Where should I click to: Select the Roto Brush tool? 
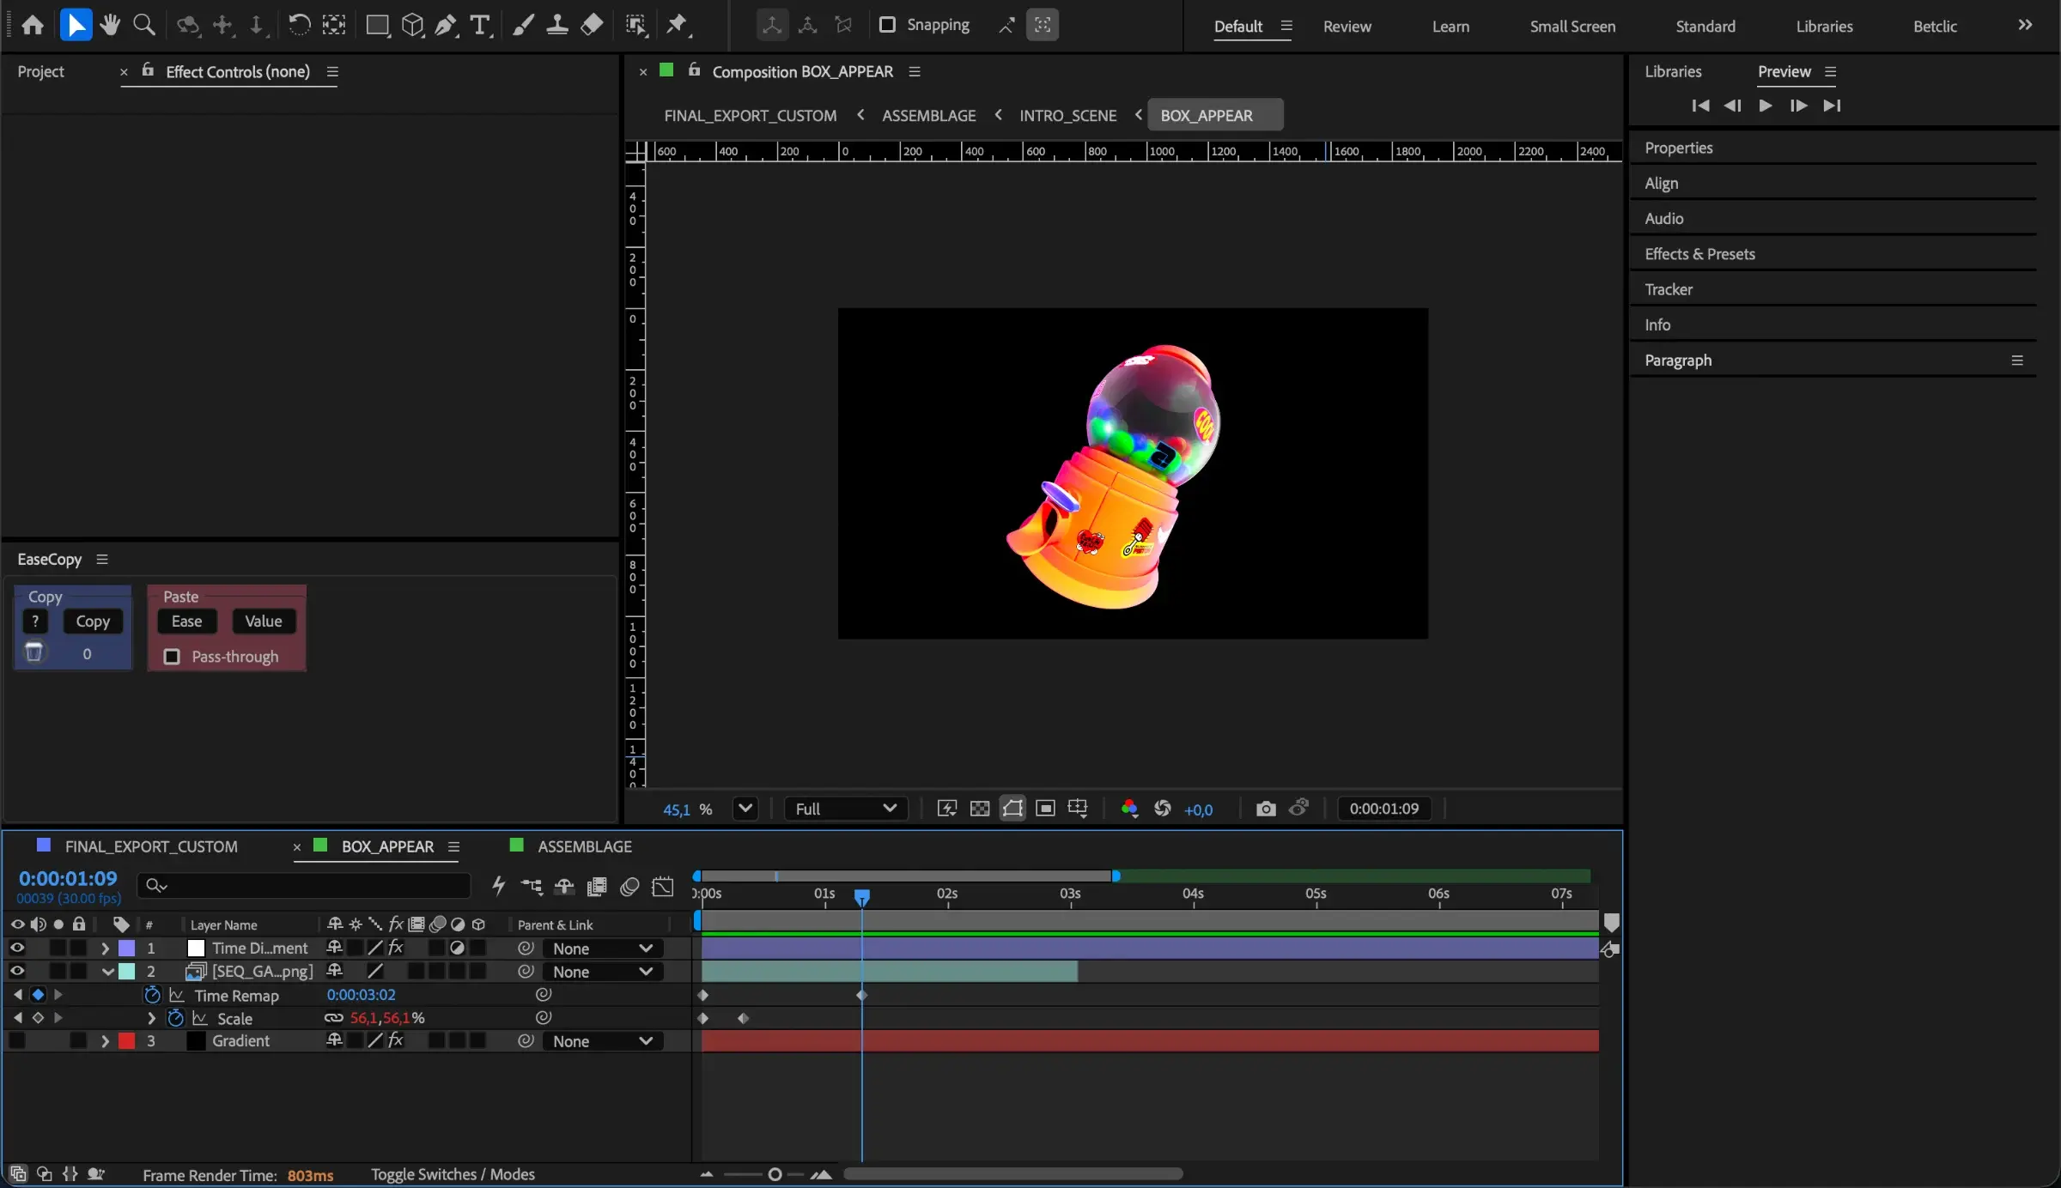click(x=636, y=25)
